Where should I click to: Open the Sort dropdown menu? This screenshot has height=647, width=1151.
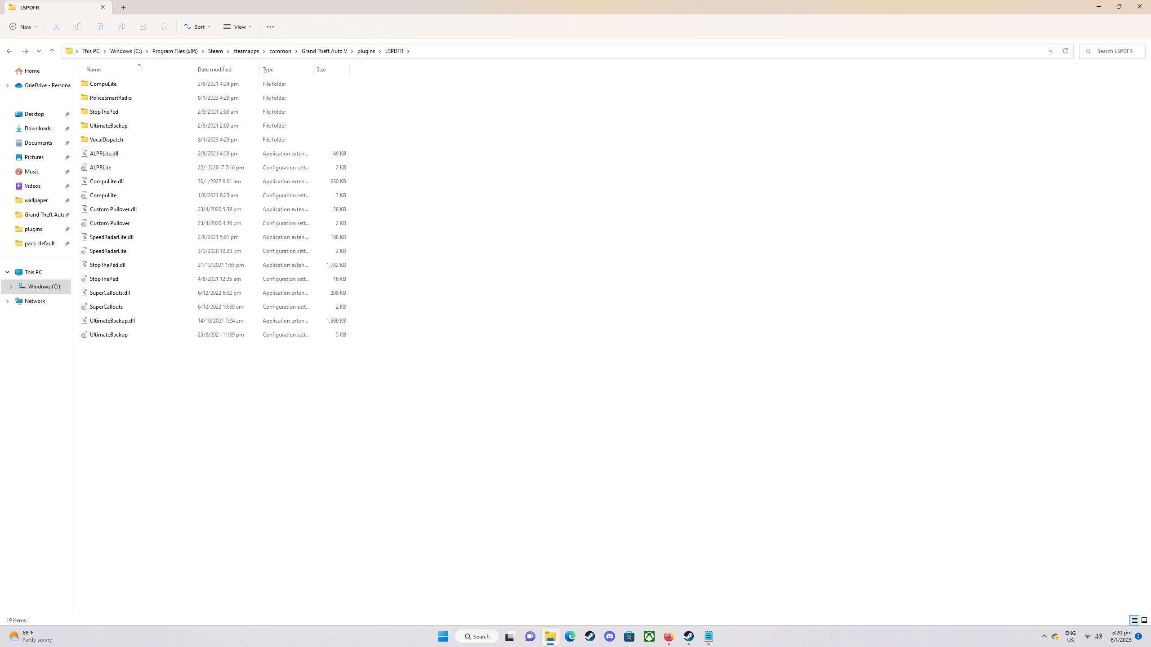pyautogui.click(x=197, y=27)
